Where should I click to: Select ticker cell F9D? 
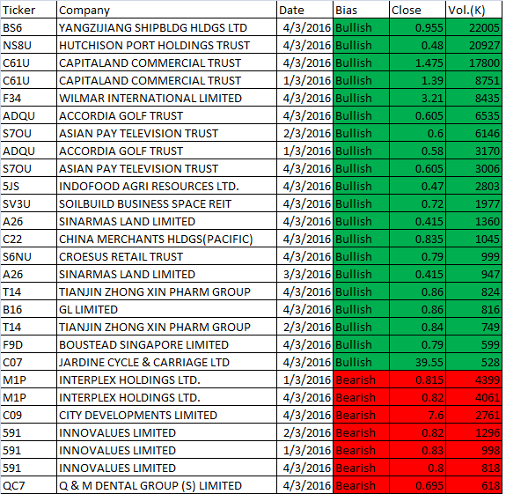(28, 344)
